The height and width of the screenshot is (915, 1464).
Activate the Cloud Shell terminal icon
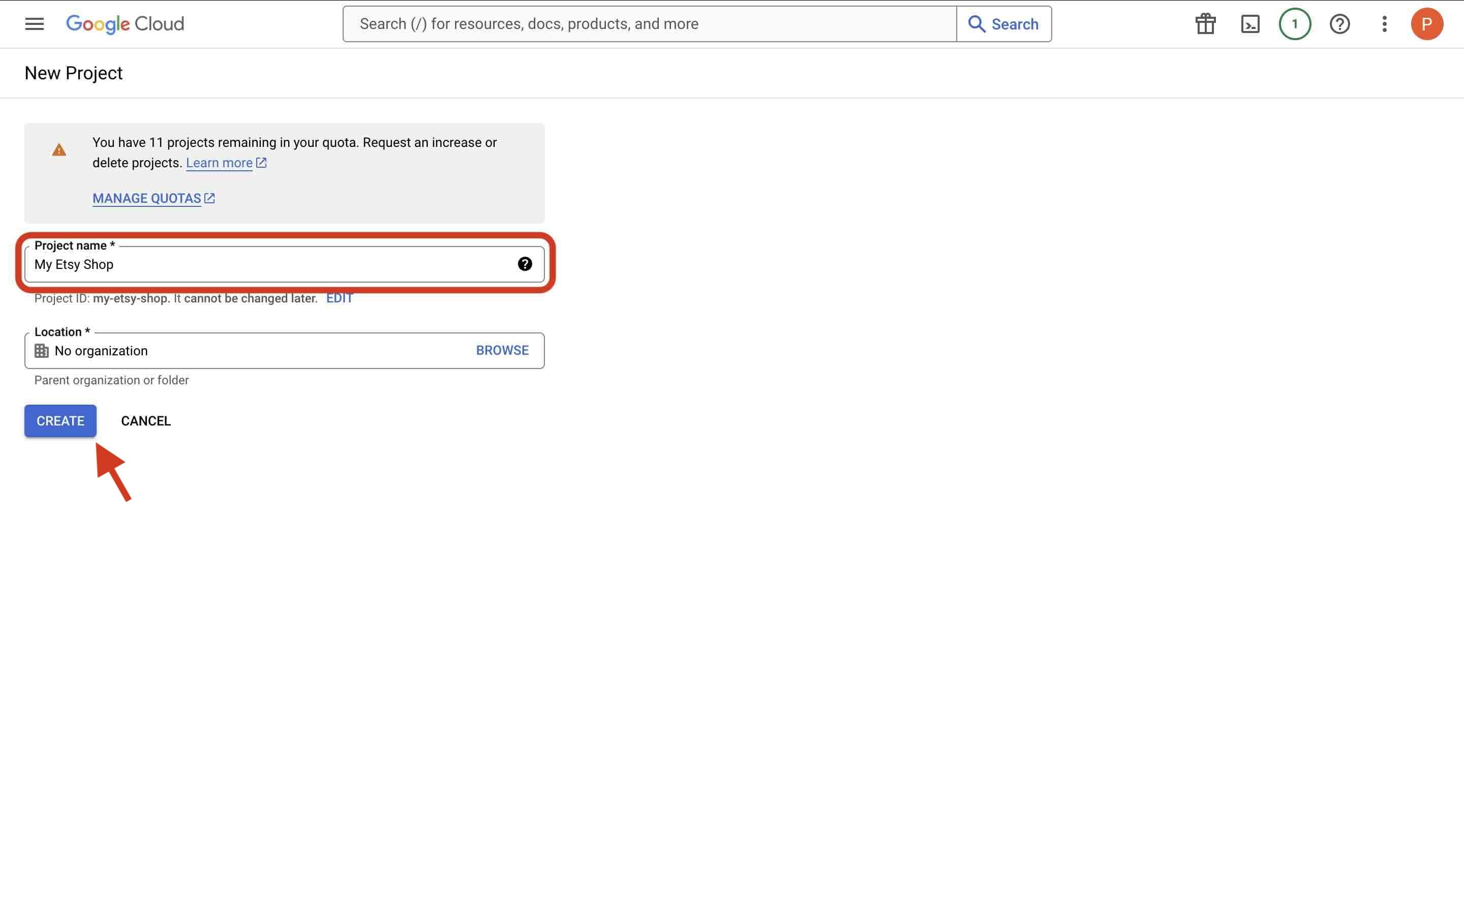pyautogui.click(x=1250, y=23)
